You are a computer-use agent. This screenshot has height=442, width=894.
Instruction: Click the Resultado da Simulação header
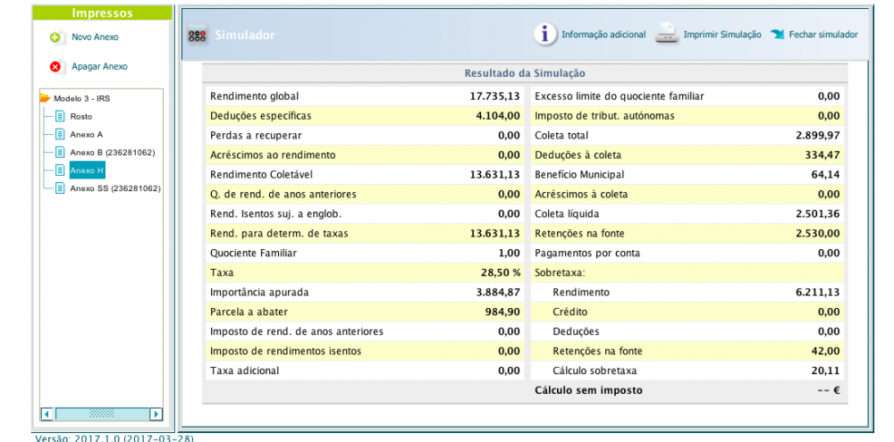click(525, 73)
